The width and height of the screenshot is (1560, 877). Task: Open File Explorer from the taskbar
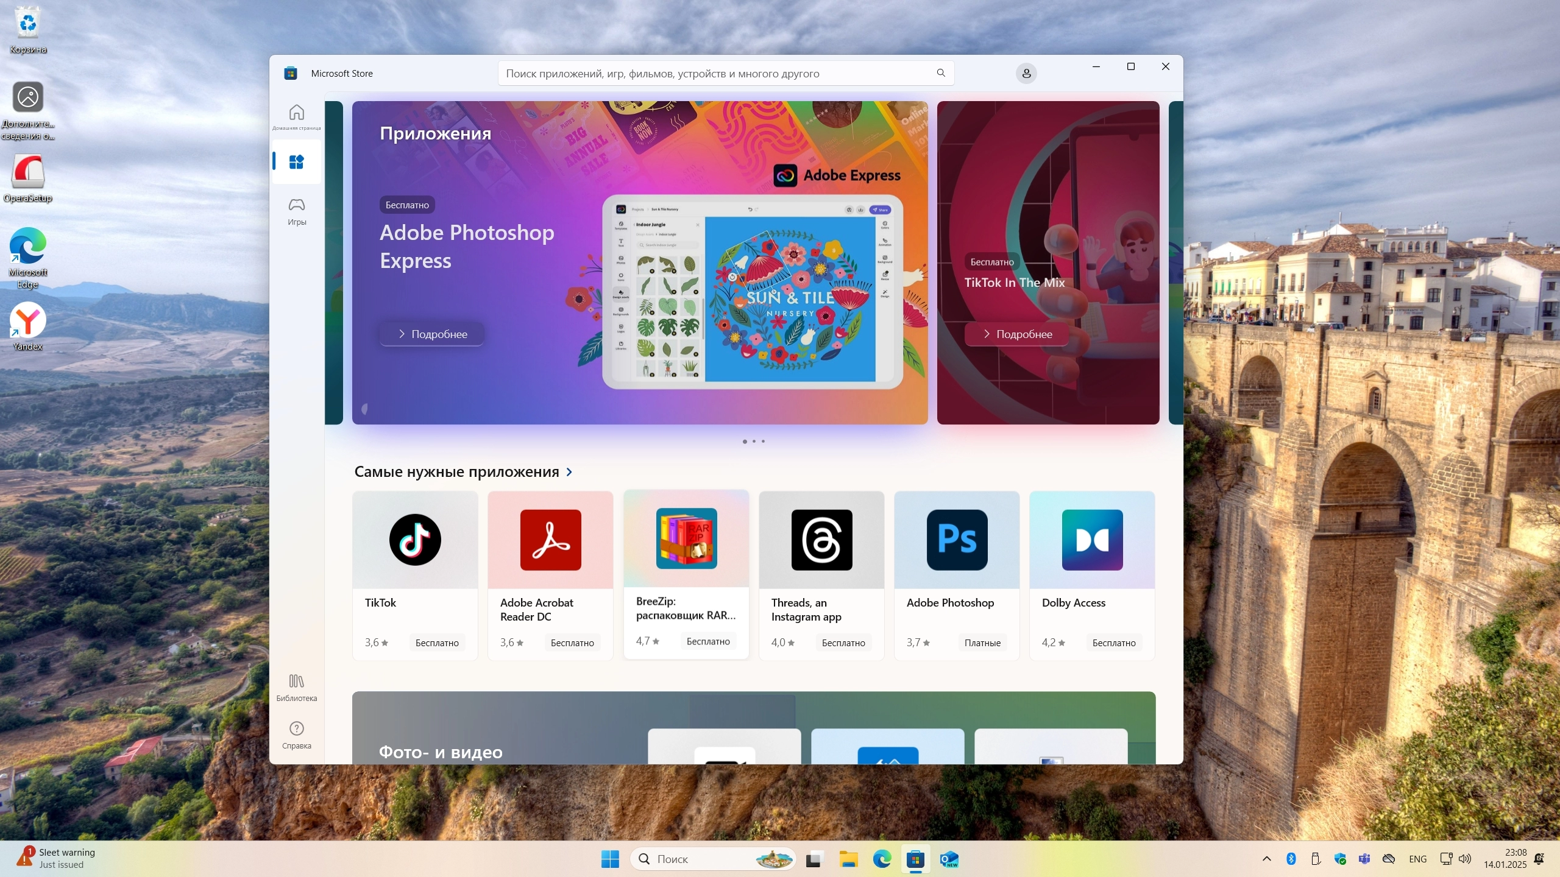click(848, 859)
